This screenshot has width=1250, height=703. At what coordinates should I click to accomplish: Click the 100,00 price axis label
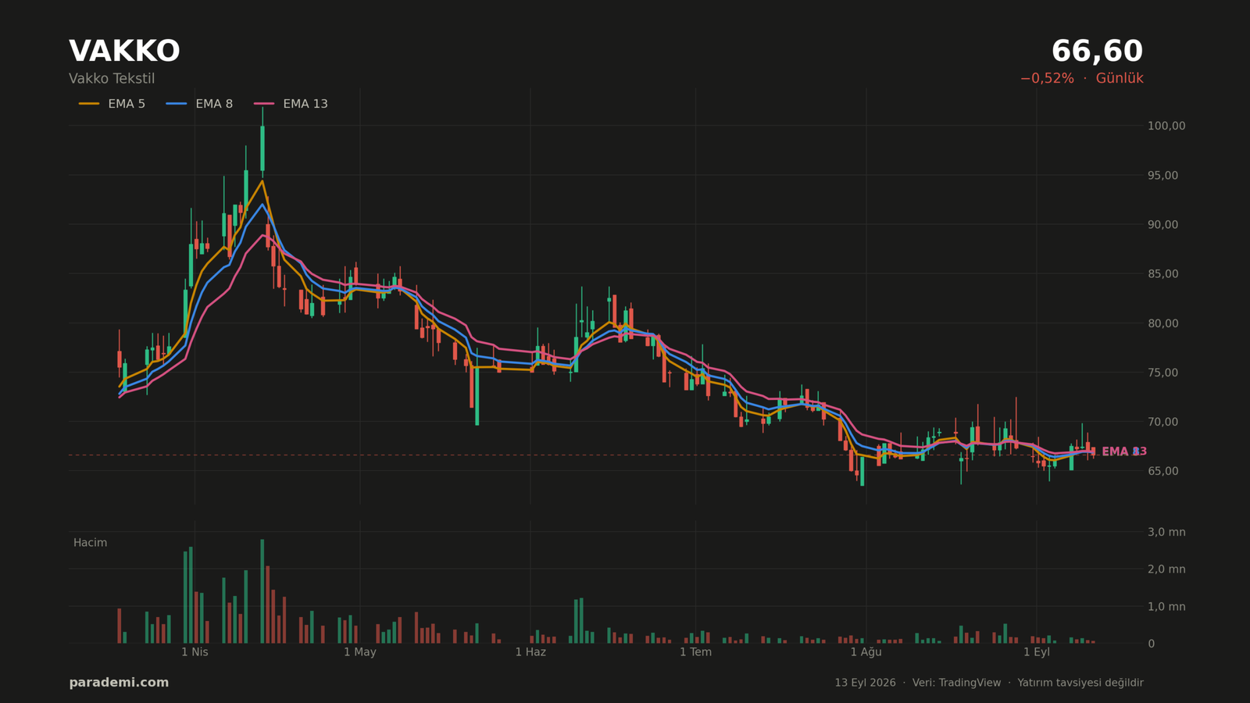pyautogui.click(x=1166, y=126)
